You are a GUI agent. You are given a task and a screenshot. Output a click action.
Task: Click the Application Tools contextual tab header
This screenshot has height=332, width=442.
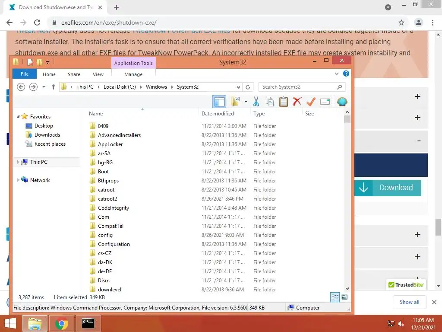pyautogui.click(x=133, y=63)
